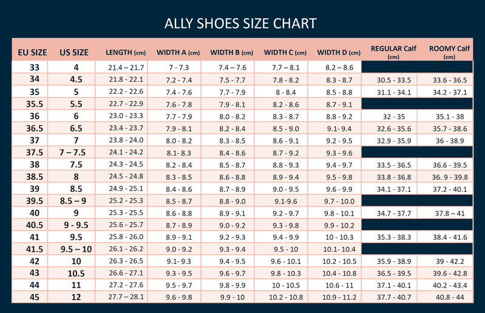Click the WIDTH A (cm) header
Screen dimensions: 485x313
(178, 52)
